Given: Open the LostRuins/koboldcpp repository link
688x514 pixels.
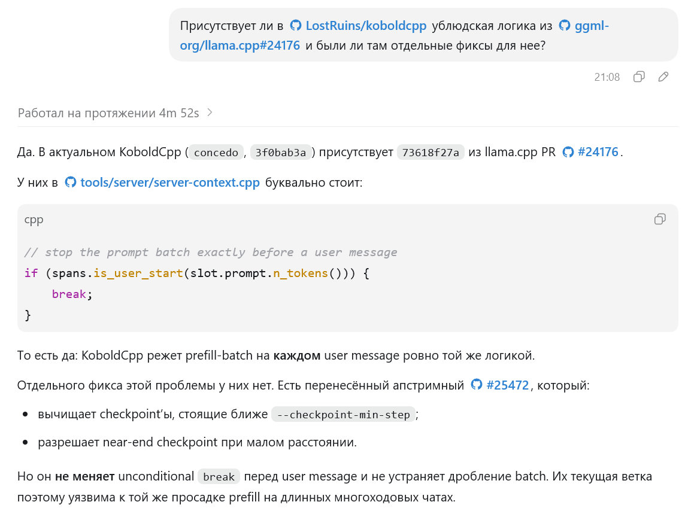Looking at the screenshot, I should (366, 26).
